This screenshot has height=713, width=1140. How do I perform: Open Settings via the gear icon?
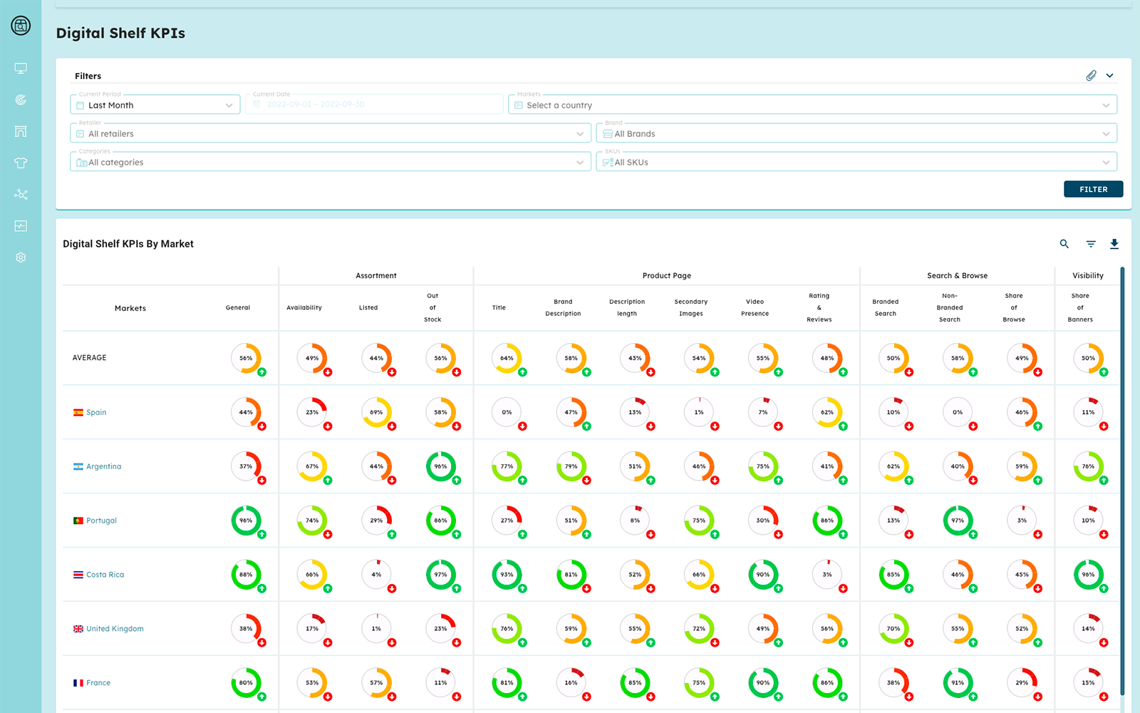[20, 257]
